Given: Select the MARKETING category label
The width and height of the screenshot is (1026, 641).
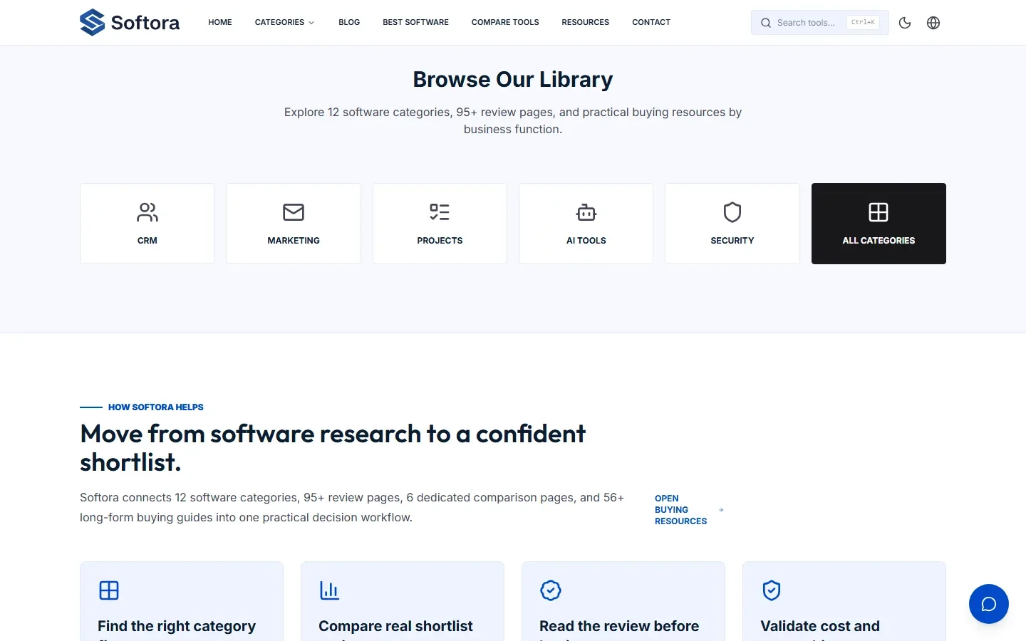Looking at the screenshot, I should click(x=294, y=241).
